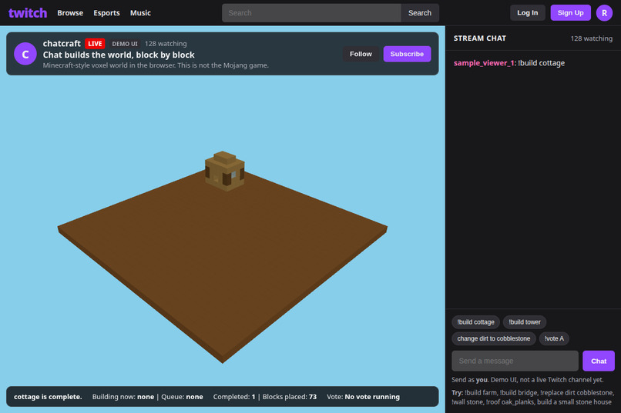Image resolution: width=621 pixels, height=413 pixels.
Task: Click the '!build cottage' chat message text
Action: [542, 63]
